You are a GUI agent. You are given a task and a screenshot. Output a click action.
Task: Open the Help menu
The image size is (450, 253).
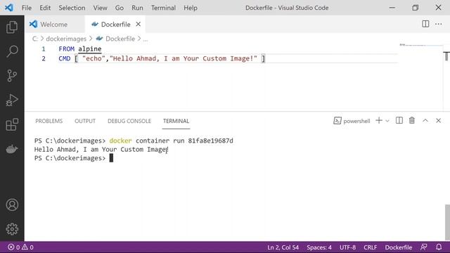point(191,8)
